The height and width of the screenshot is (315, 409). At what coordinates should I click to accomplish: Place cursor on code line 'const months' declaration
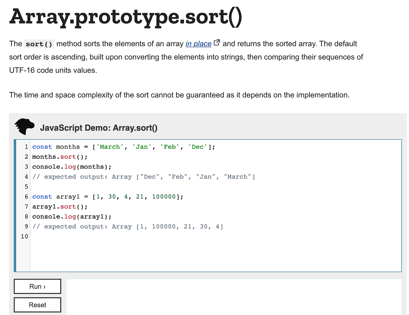[x=124, y=147]
